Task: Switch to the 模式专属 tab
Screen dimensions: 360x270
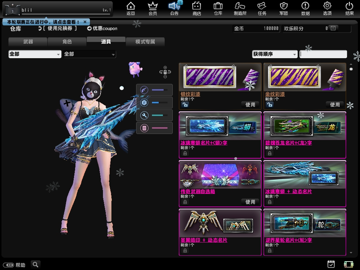Action: [x=145, y=42]
